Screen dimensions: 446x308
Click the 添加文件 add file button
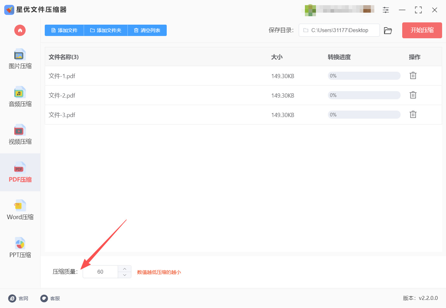[64, 30]
